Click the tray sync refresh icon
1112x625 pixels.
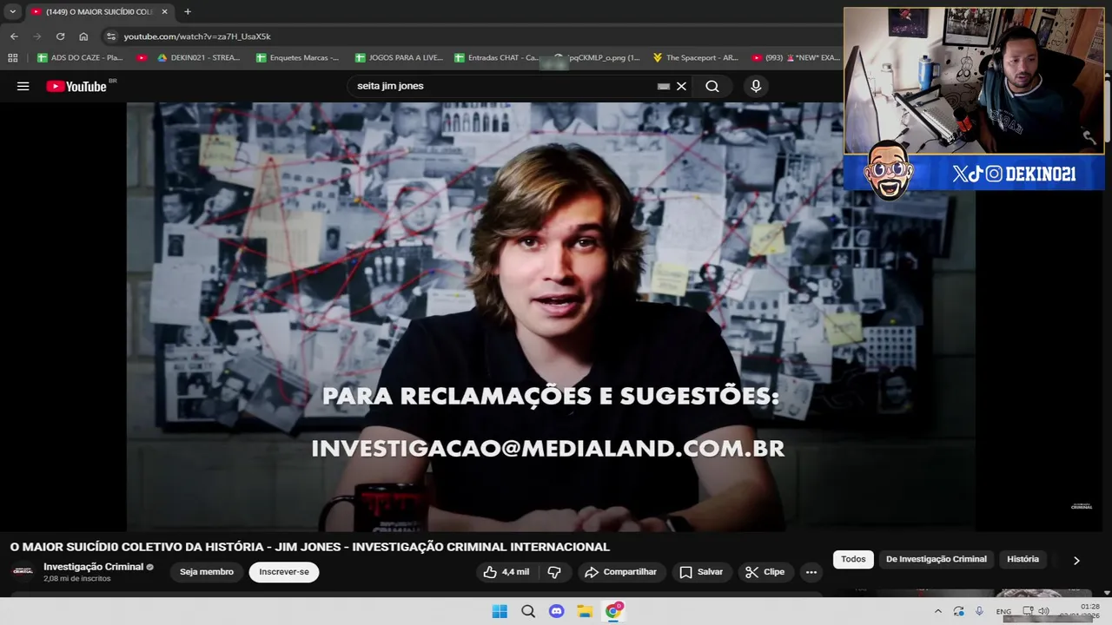pos(958,611)
